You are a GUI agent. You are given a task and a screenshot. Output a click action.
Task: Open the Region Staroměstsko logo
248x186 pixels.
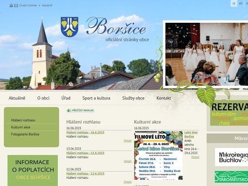[x=231, y=177]
